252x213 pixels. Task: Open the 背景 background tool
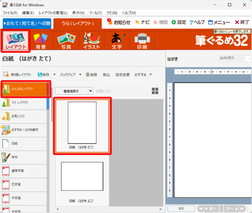41,41
